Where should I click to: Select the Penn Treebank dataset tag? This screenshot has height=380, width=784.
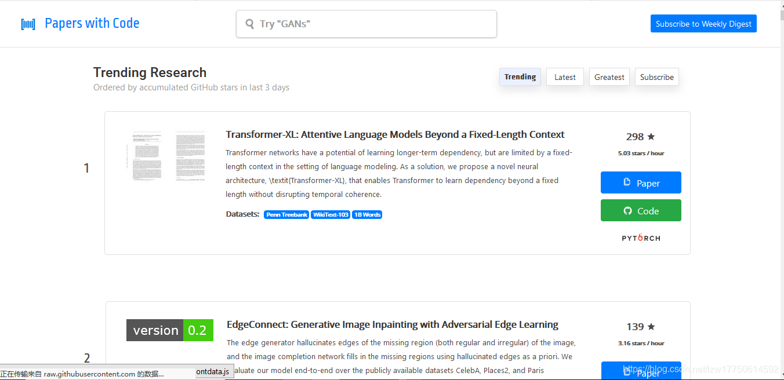[286, 215]
